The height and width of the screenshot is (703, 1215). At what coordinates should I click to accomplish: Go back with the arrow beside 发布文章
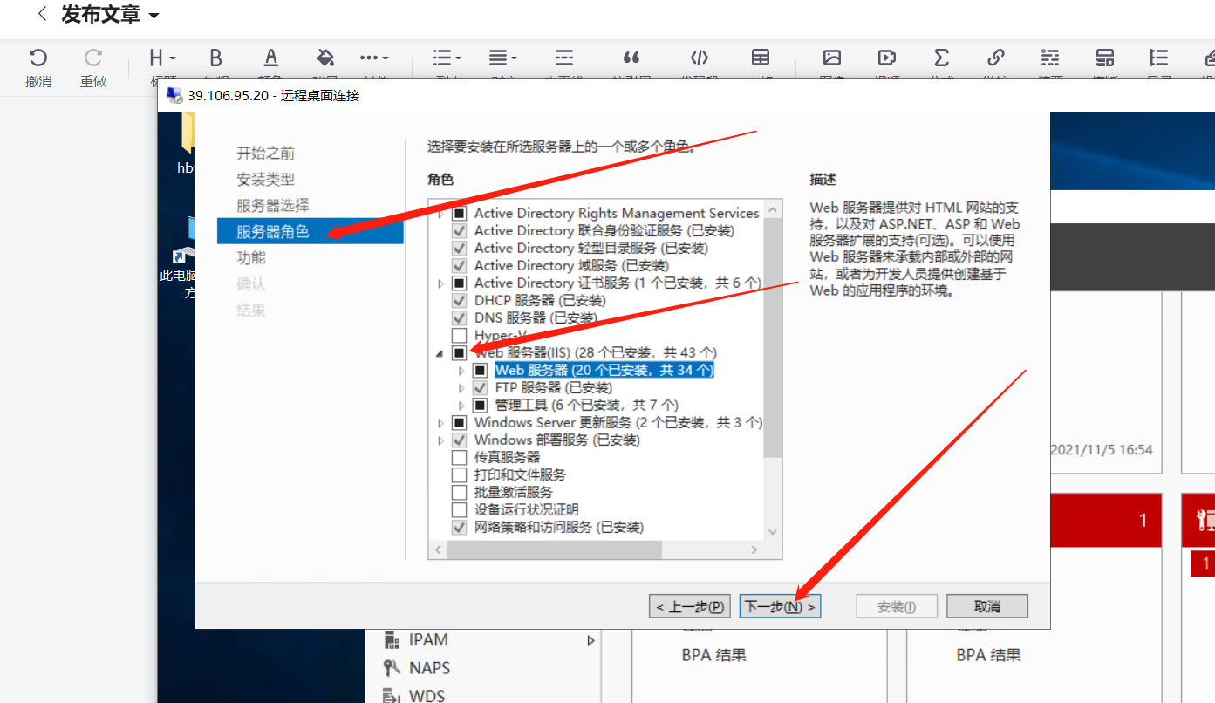click(x=42, y=14)
